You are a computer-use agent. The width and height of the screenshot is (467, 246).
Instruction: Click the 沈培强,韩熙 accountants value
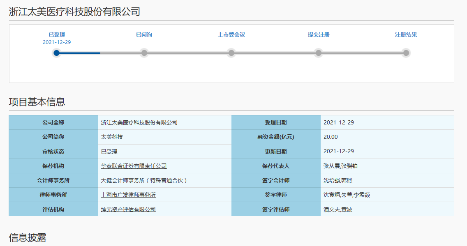click(338, 180)
